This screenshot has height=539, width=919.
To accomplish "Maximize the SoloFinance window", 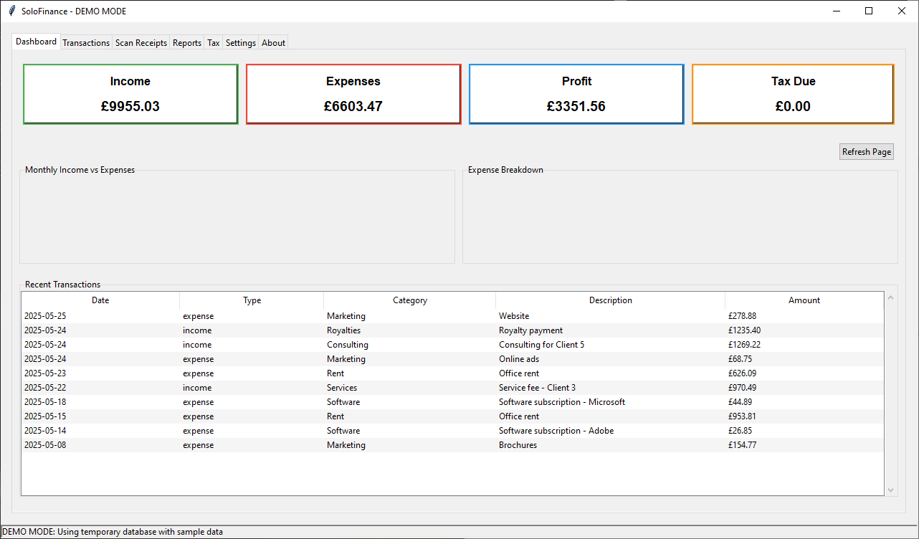I will (x=869, y=11).
